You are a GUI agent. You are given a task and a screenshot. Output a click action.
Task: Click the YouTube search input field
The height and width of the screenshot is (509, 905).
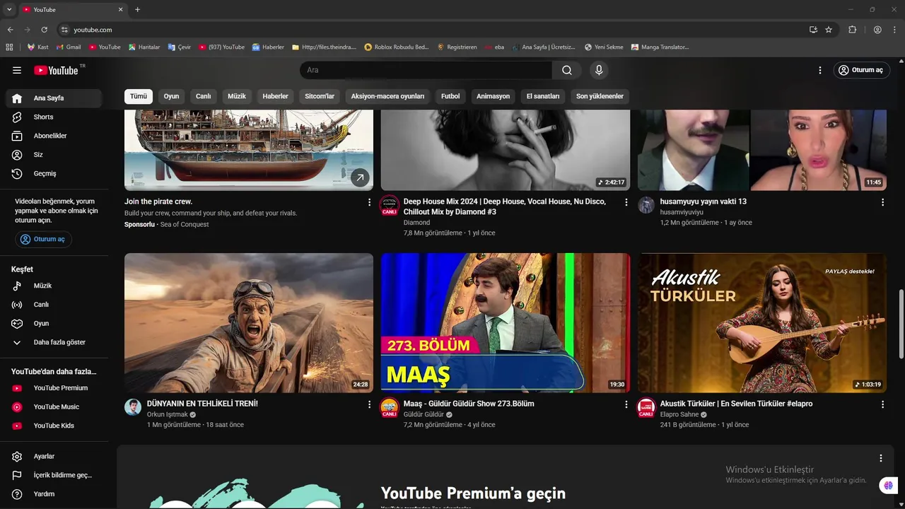pos(426,70)
